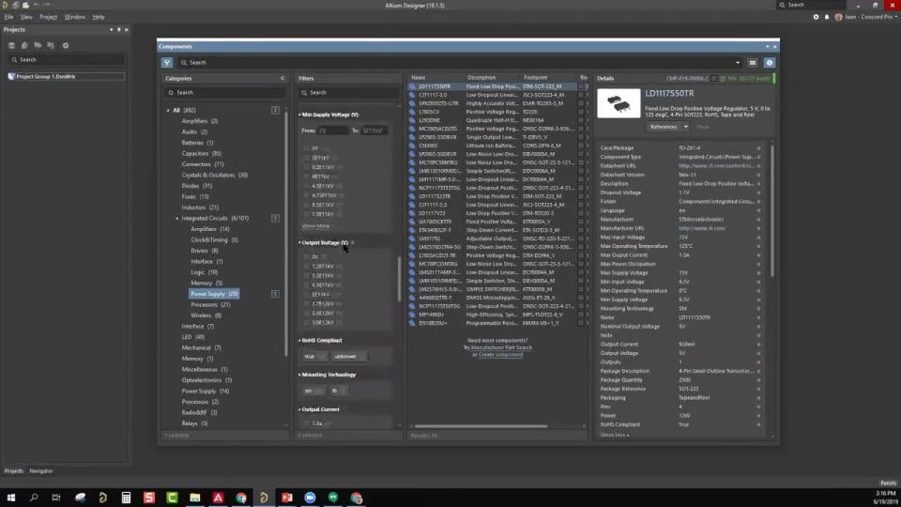
Task: Check the 1.5a Output Current option
Action: coord(306,423)
